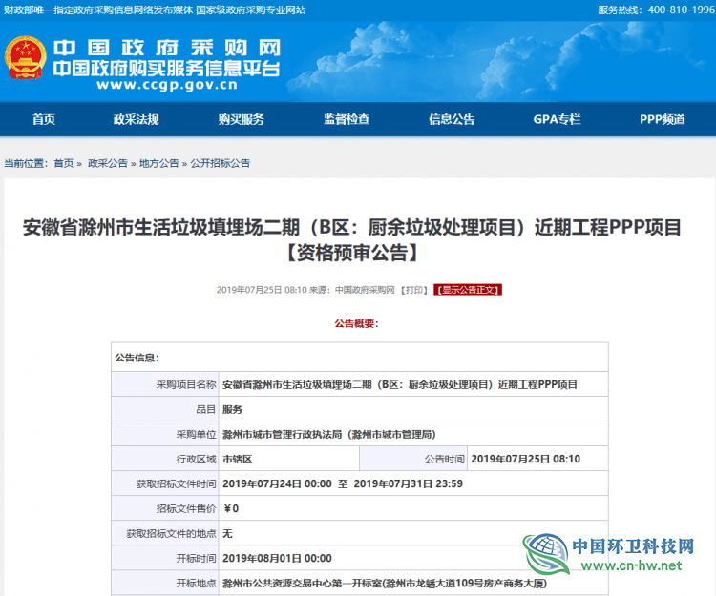Click the 公告时间 value 2019年07月25日 08:10
Screen dimensions: 716x596
526,460
